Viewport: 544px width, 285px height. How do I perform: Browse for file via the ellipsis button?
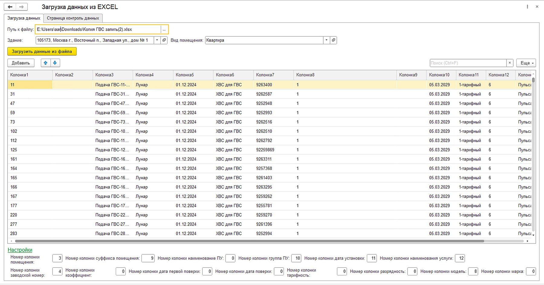coord(164,30)
